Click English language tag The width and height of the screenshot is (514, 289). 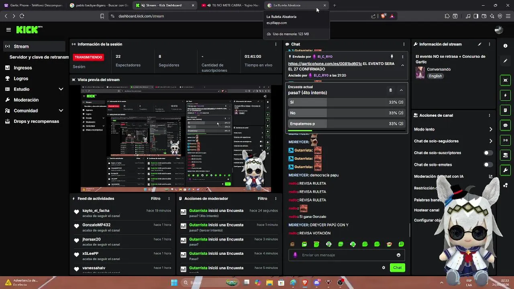pyautogui.click(x=435, y=76)
